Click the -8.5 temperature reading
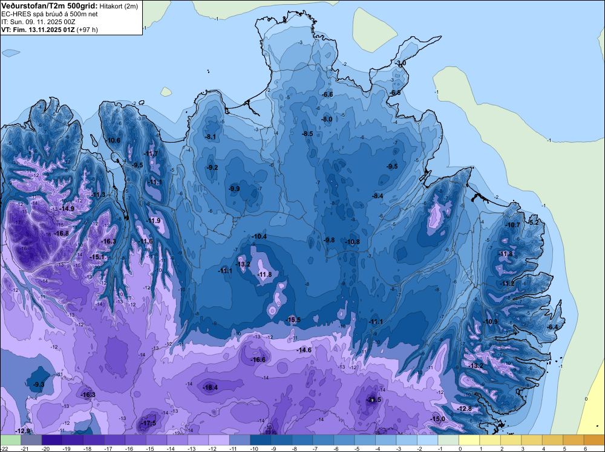 pyautogui.click(x=307, y=134)
